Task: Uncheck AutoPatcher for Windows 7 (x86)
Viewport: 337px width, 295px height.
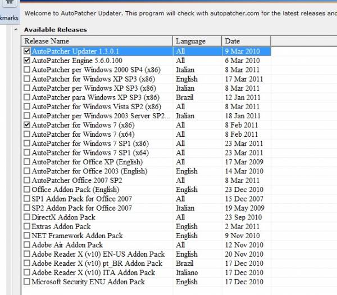Action: [26, 125]
